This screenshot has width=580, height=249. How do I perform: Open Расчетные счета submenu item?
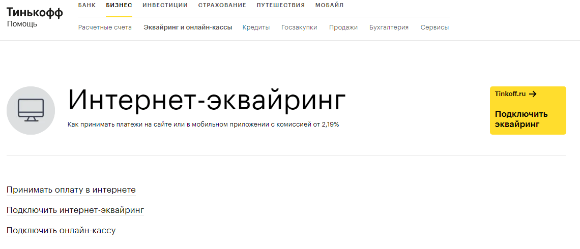click(105, 27)
